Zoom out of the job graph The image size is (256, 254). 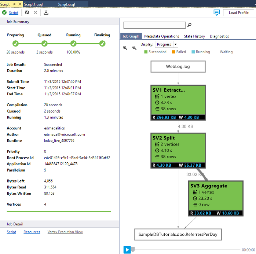coord(134,48)
